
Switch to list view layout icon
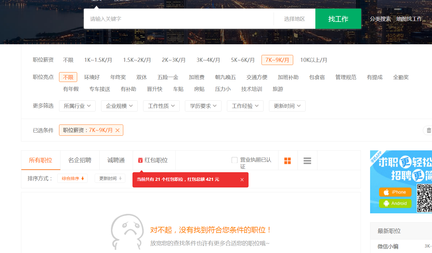coord(307,161)
